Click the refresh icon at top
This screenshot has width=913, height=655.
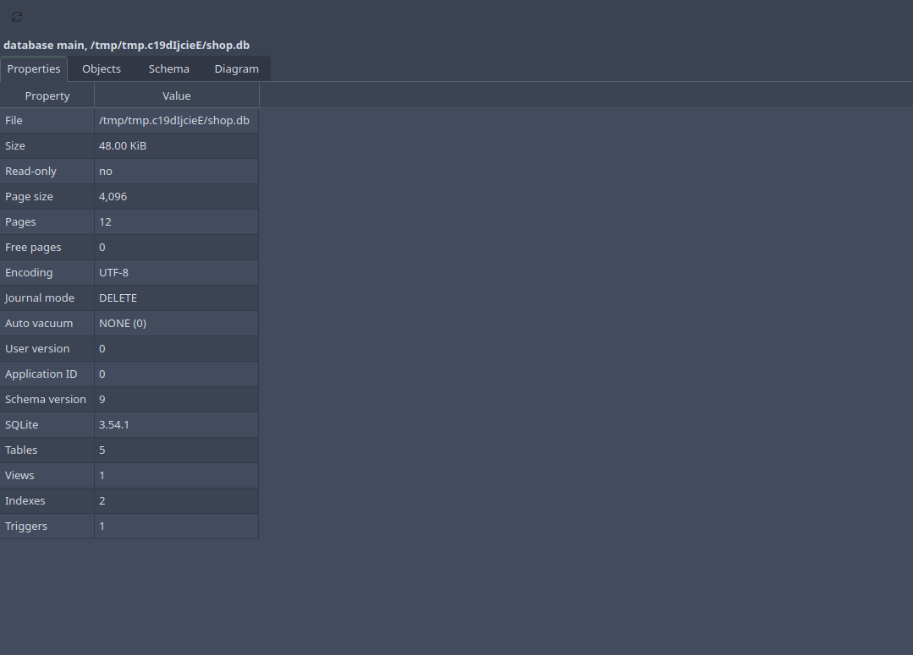17,17
